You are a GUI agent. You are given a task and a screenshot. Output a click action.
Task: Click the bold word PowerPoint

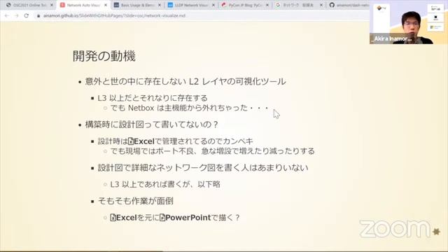coord(188,218)
